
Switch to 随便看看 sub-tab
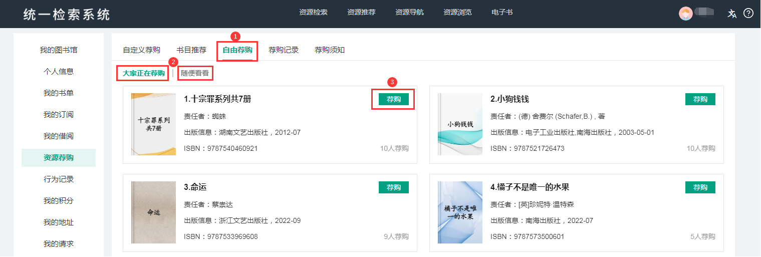point(195,73)
